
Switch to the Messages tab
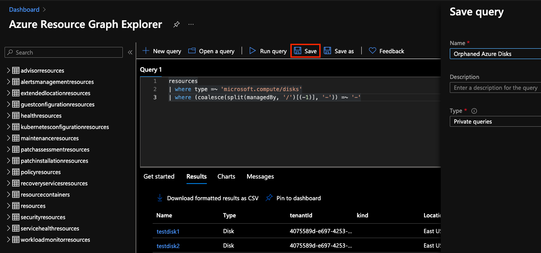260,176
